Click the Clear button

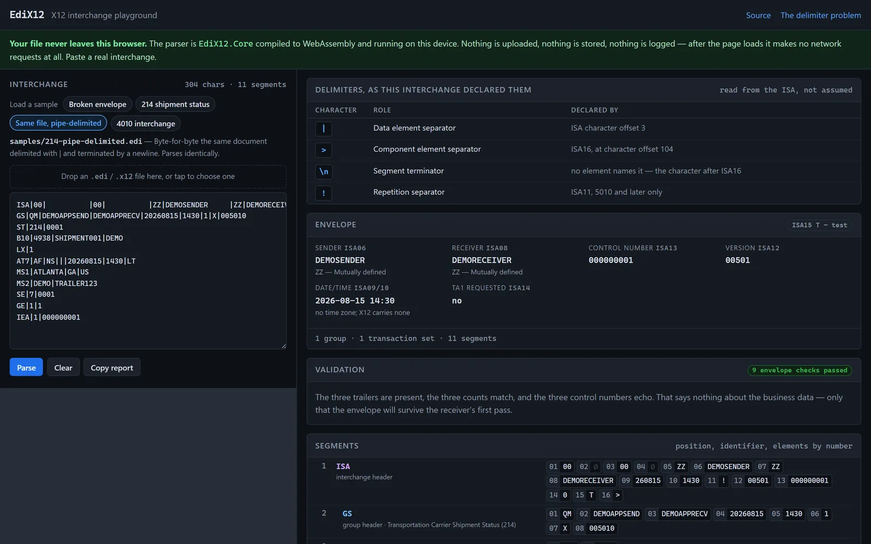coord(63,367)
